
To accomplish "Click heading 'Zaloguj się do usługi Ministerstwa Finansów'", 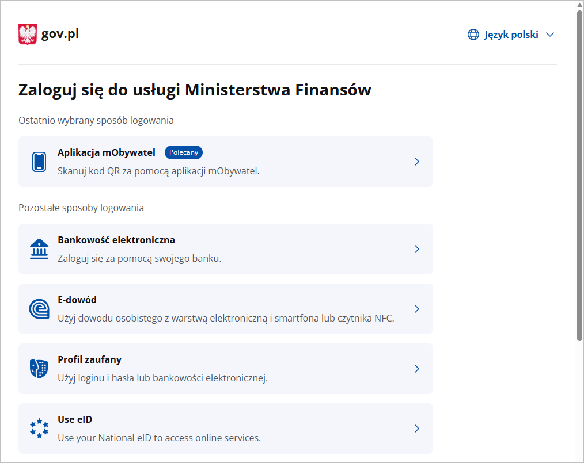I will pos(195,90).
